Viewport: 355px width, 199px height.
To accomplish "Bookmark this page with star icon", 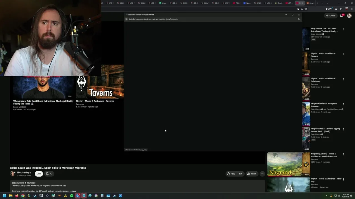I will 306,9.
